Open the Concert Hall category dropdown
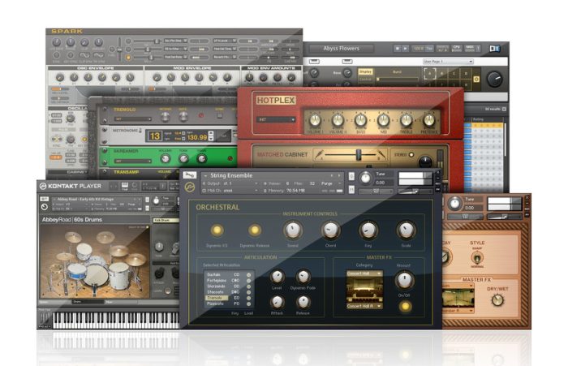 [x=364, y=273]
